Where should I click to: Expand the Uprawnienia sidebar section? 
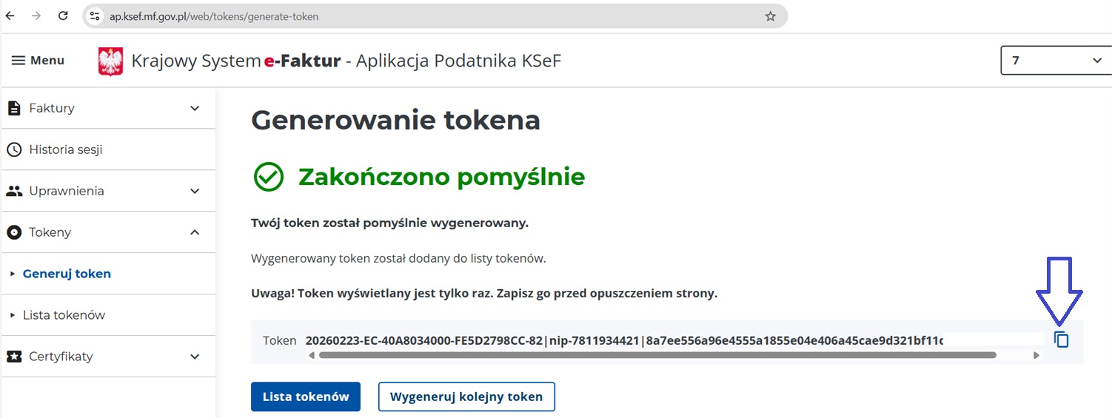[195, 191]
